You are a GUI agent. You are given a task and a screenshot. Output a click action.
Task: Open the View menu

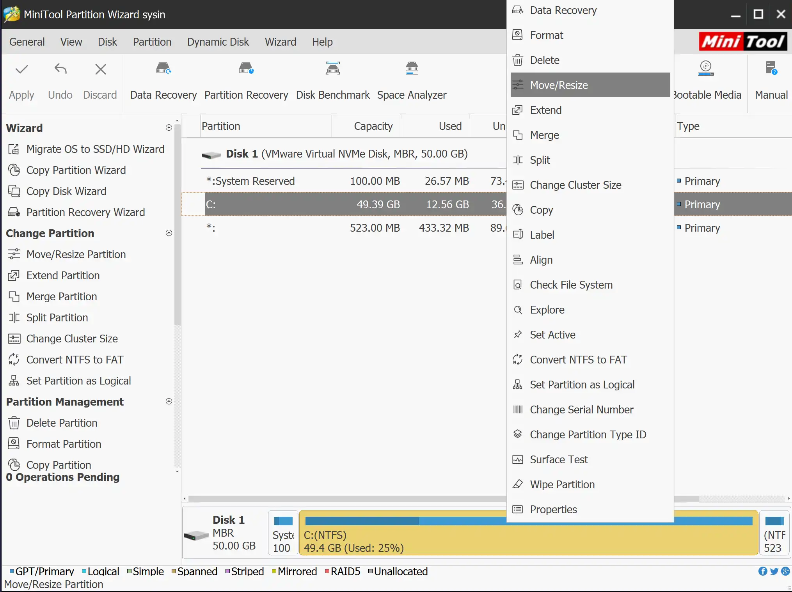pyautogui.click(x=71, y=42)
